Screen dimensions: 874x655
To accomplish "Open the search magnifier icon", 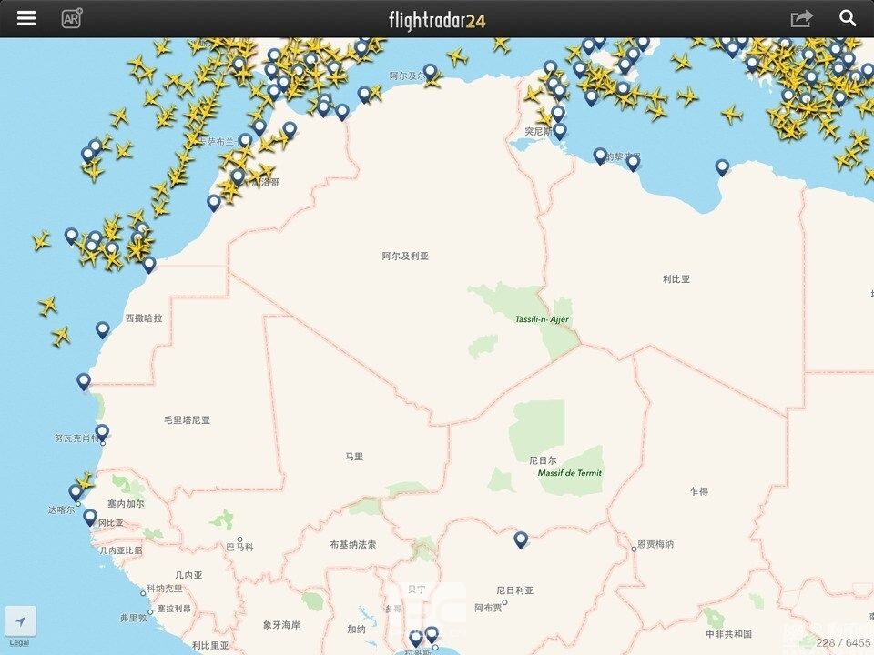I will [x=848, y=18].
